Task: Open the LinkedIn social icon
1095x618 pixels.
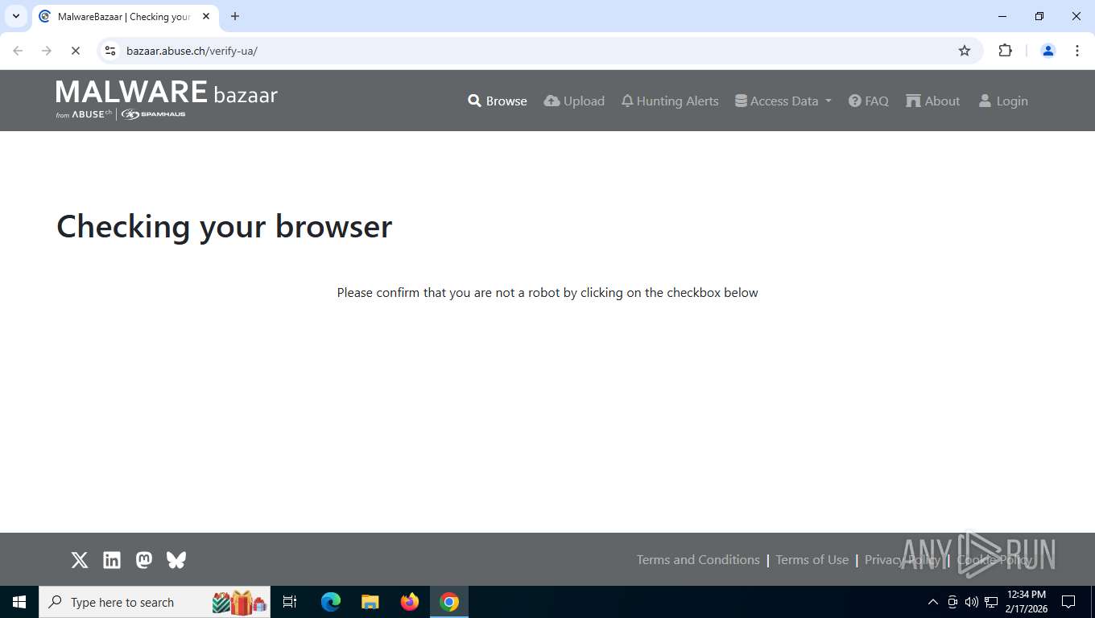Action: click(112, 560)
